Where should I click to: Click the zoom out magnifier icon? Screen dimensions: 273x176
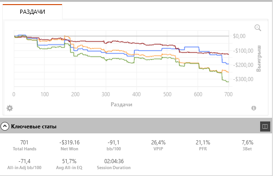pyautogui.click(x=258, y=28)
